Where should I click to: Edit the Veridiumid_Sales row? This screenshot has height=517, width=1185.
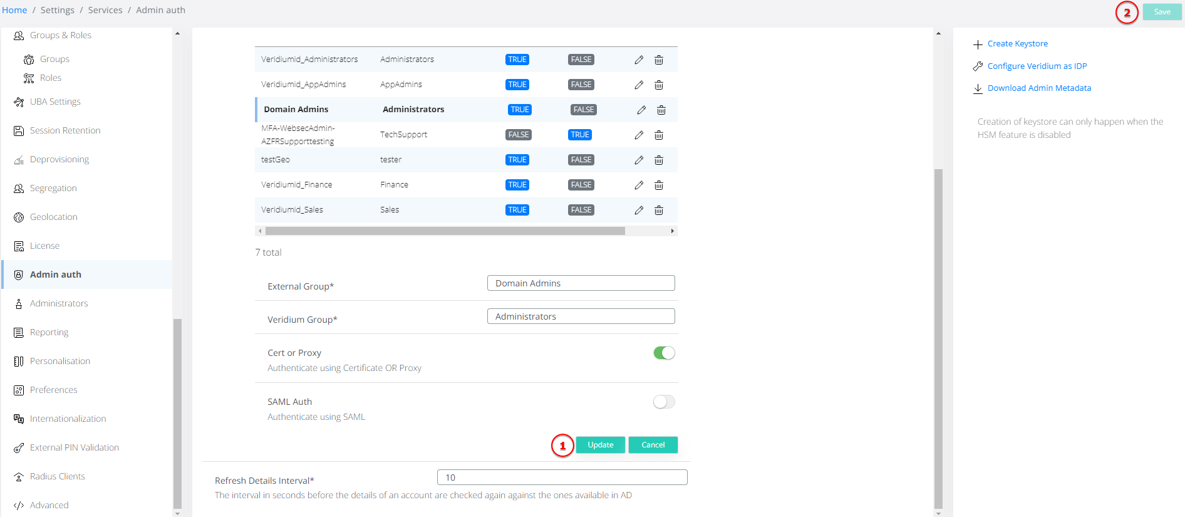tap(638, 210)
